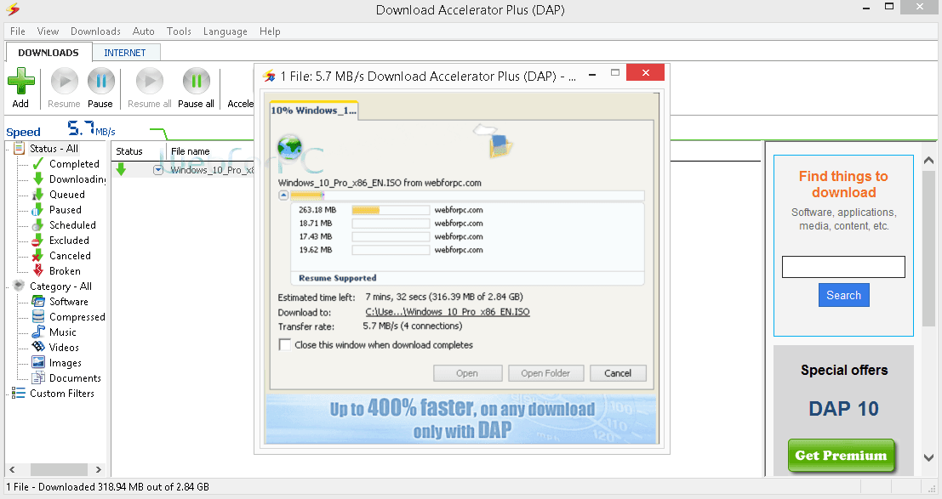This screenshot has height=499, width=942.
Task: Click the Resume toolbar button
Action: (x=65, y=88)
